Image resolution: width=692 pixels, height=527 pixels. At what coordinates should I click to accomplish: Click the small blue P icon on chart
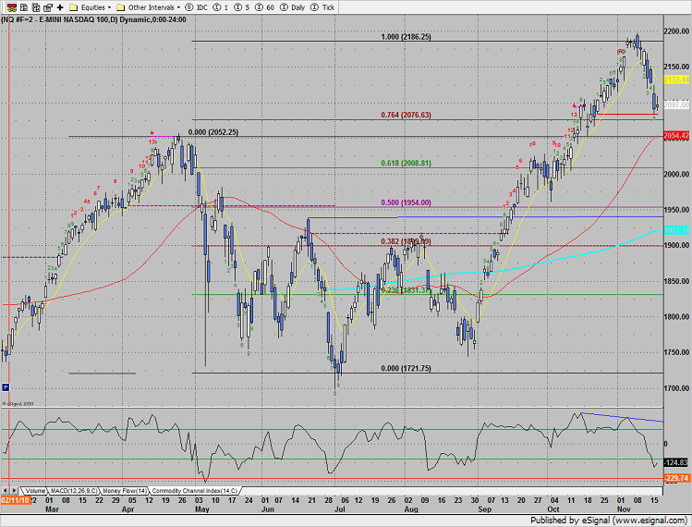coord(6,387)
